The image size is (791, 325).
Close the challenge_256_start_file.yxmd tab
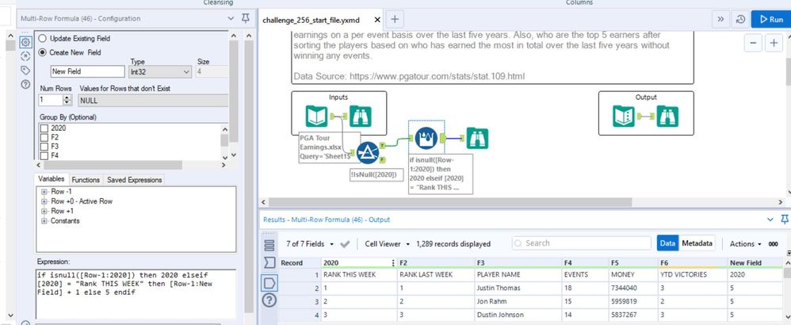pos(377,20)
